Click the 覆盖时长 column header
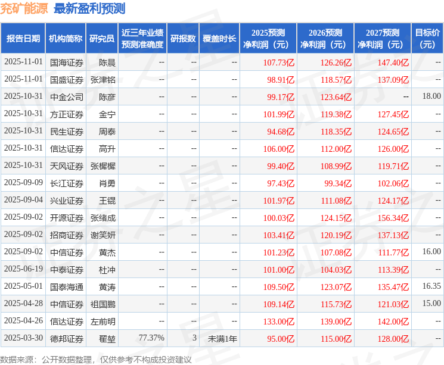This screenshot has height=365, width=444. tap(219, 38)
